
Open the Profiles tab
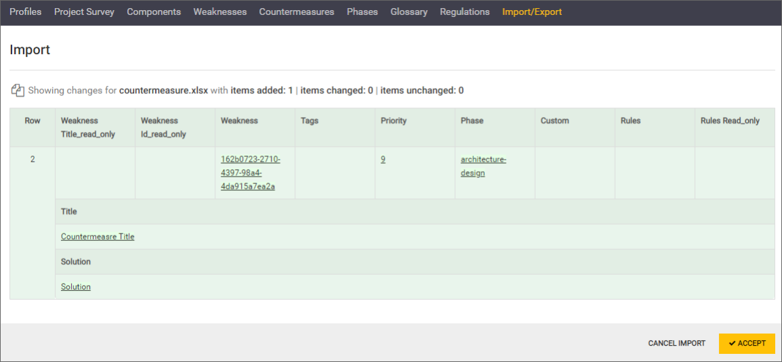(x=26, y=12)
